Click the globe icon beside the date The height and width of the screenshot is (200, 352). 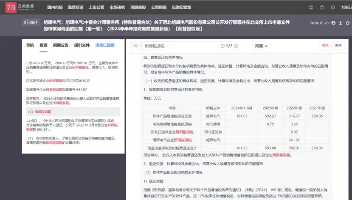tap(334, 23)
